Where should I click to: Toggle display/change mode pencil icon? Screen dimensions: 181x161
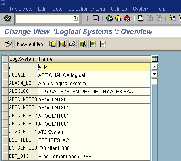[x=8, y=44]
